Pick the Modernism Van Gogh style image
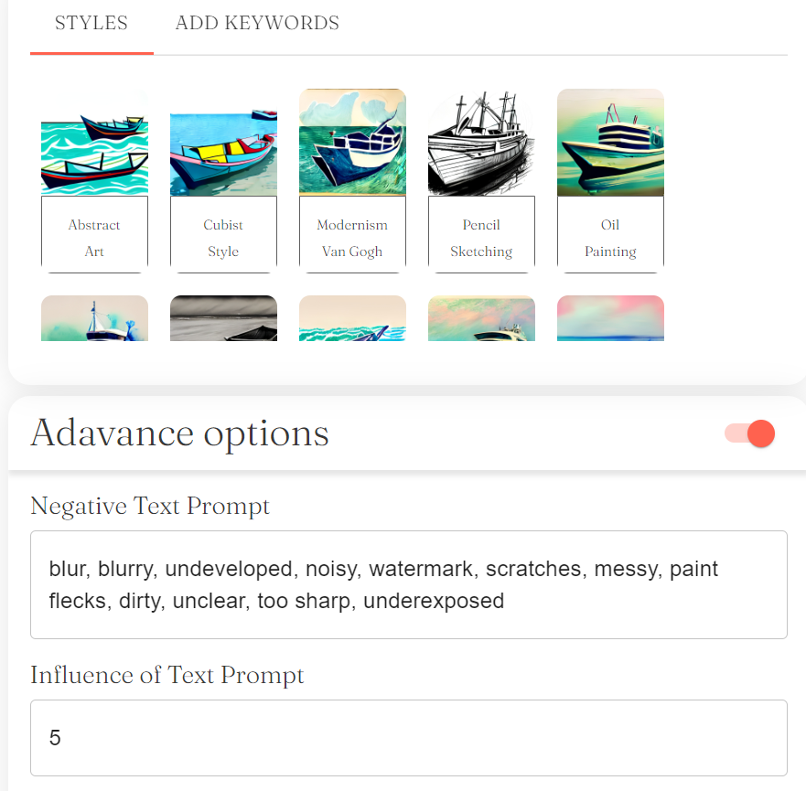The width and height of the screenshot is (806, 791). point(352,143)
